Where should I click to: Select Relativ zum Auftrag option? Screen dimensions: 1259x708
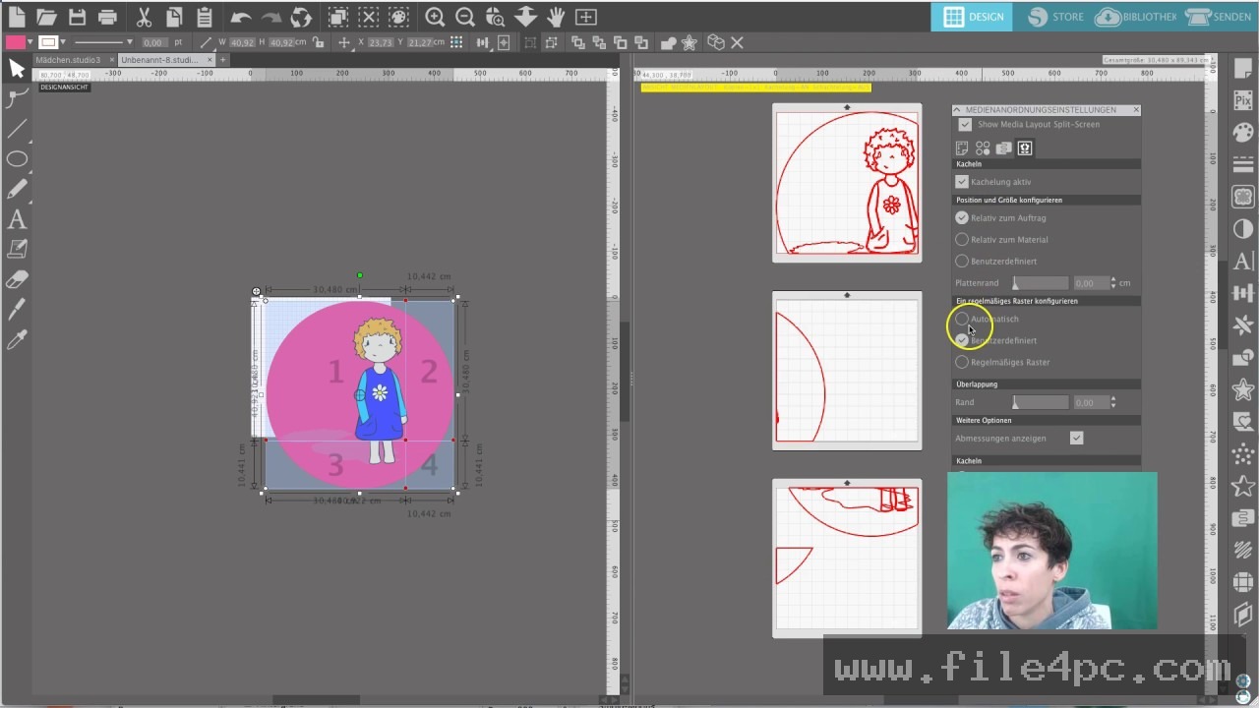point(962,218)
